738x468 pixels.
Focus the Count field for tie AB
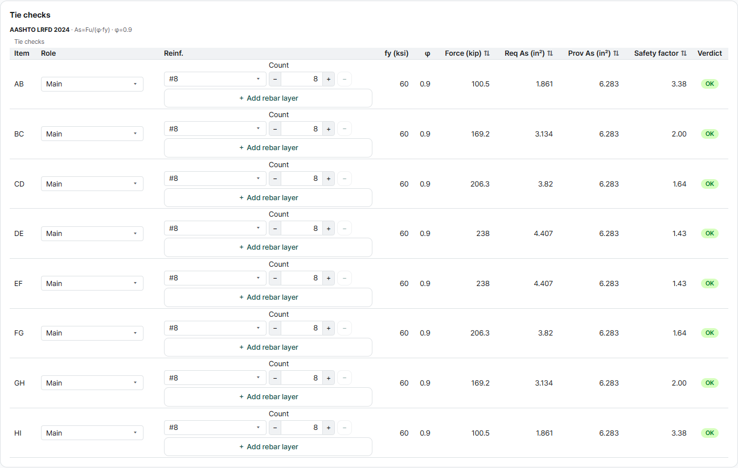[302, 79]
